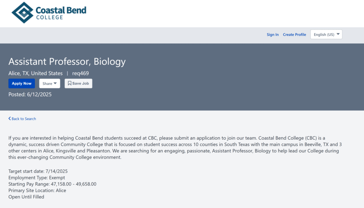Click the Coastal Bend College wordmark text
This screenshot has height=208, width=364.
pyautogui.click(x=61, y=13)
